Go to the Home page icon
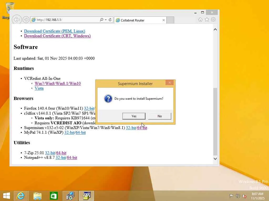This screenshot has height=201, width=269. click(200, 19)
